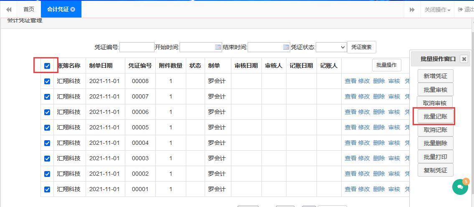This screenshot has width=474, height=207.
Task: Click the 凭证搜索 button
Action: pyautogui.click(x=361, y=47)
